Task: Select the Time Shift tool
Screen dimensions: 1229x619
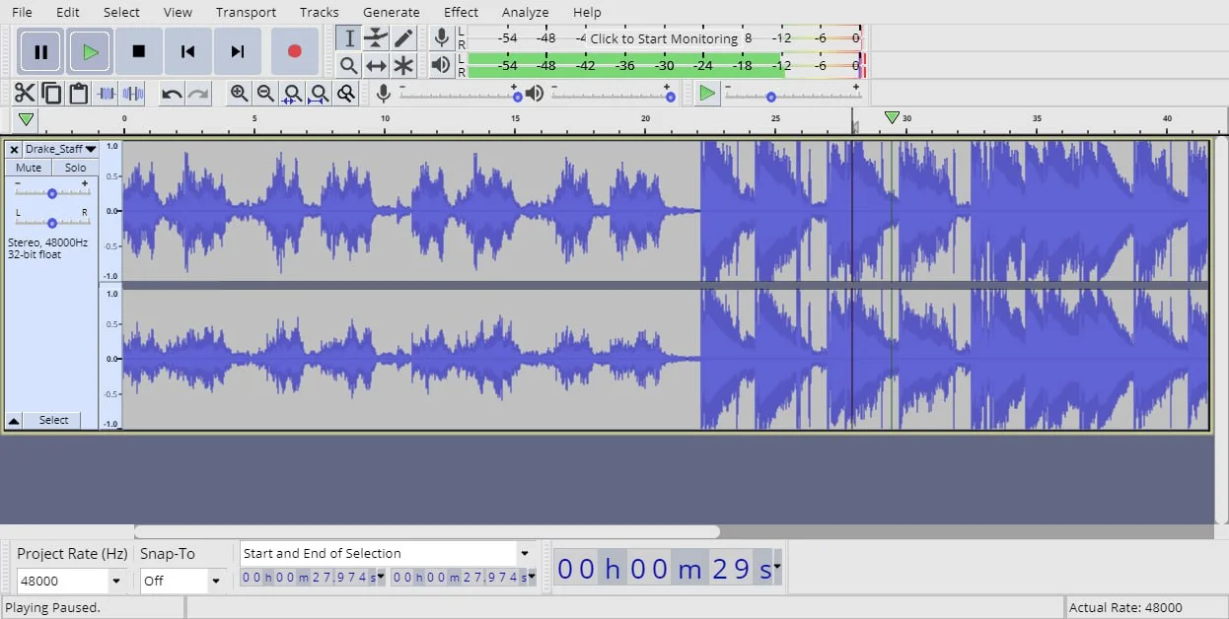Action: [x=376, y=66]
